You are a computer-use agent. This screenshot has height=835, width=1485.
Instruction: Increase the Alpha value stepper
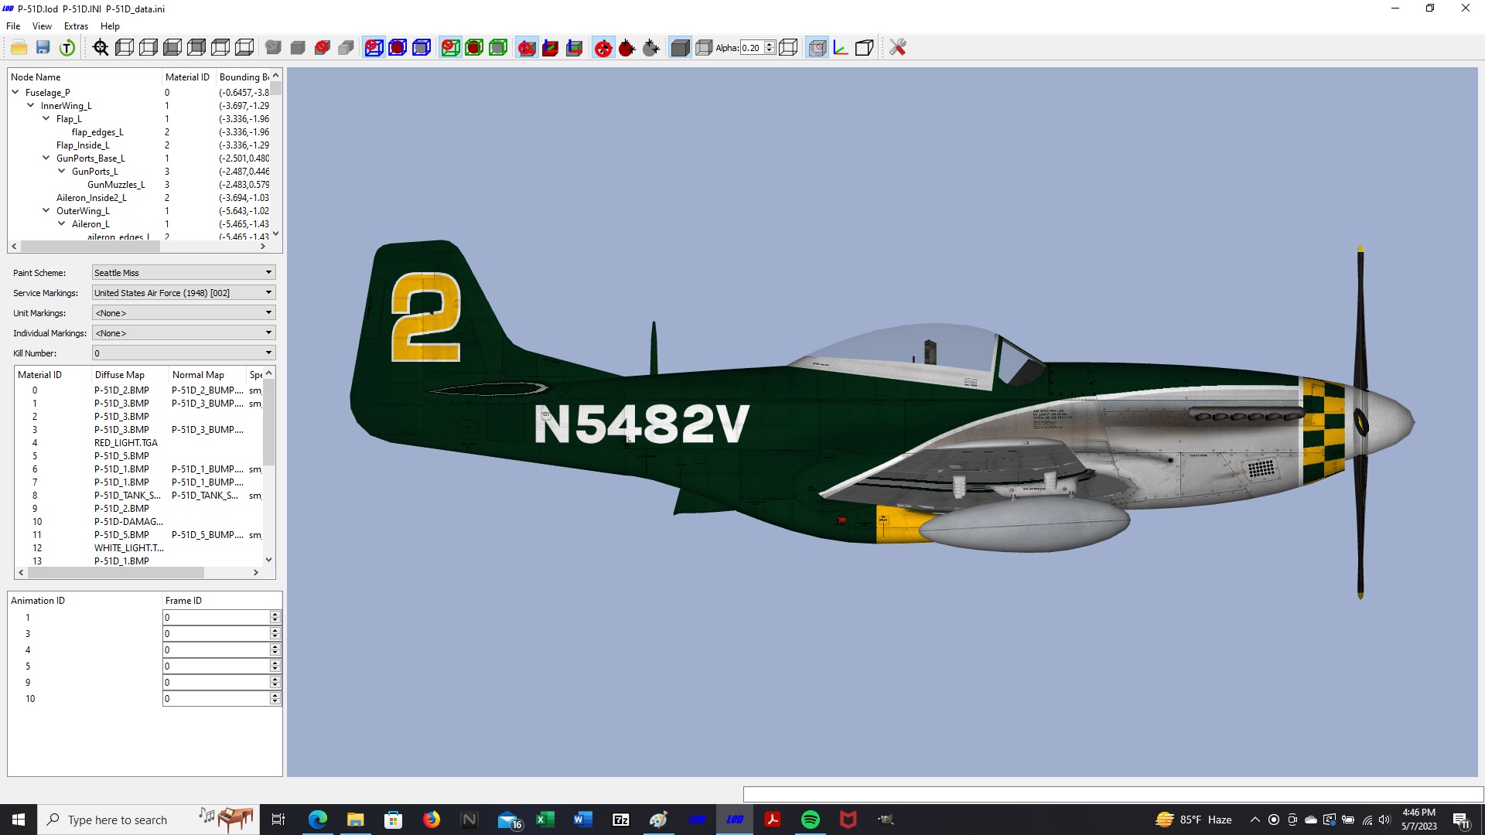[x=770, y=45]
